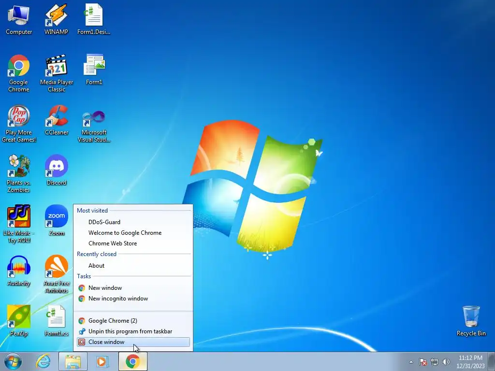Click the Chrome taskbar button
The height and width of the screenshot is (371, 495).
pyautogui.click(x=133, y=361)
